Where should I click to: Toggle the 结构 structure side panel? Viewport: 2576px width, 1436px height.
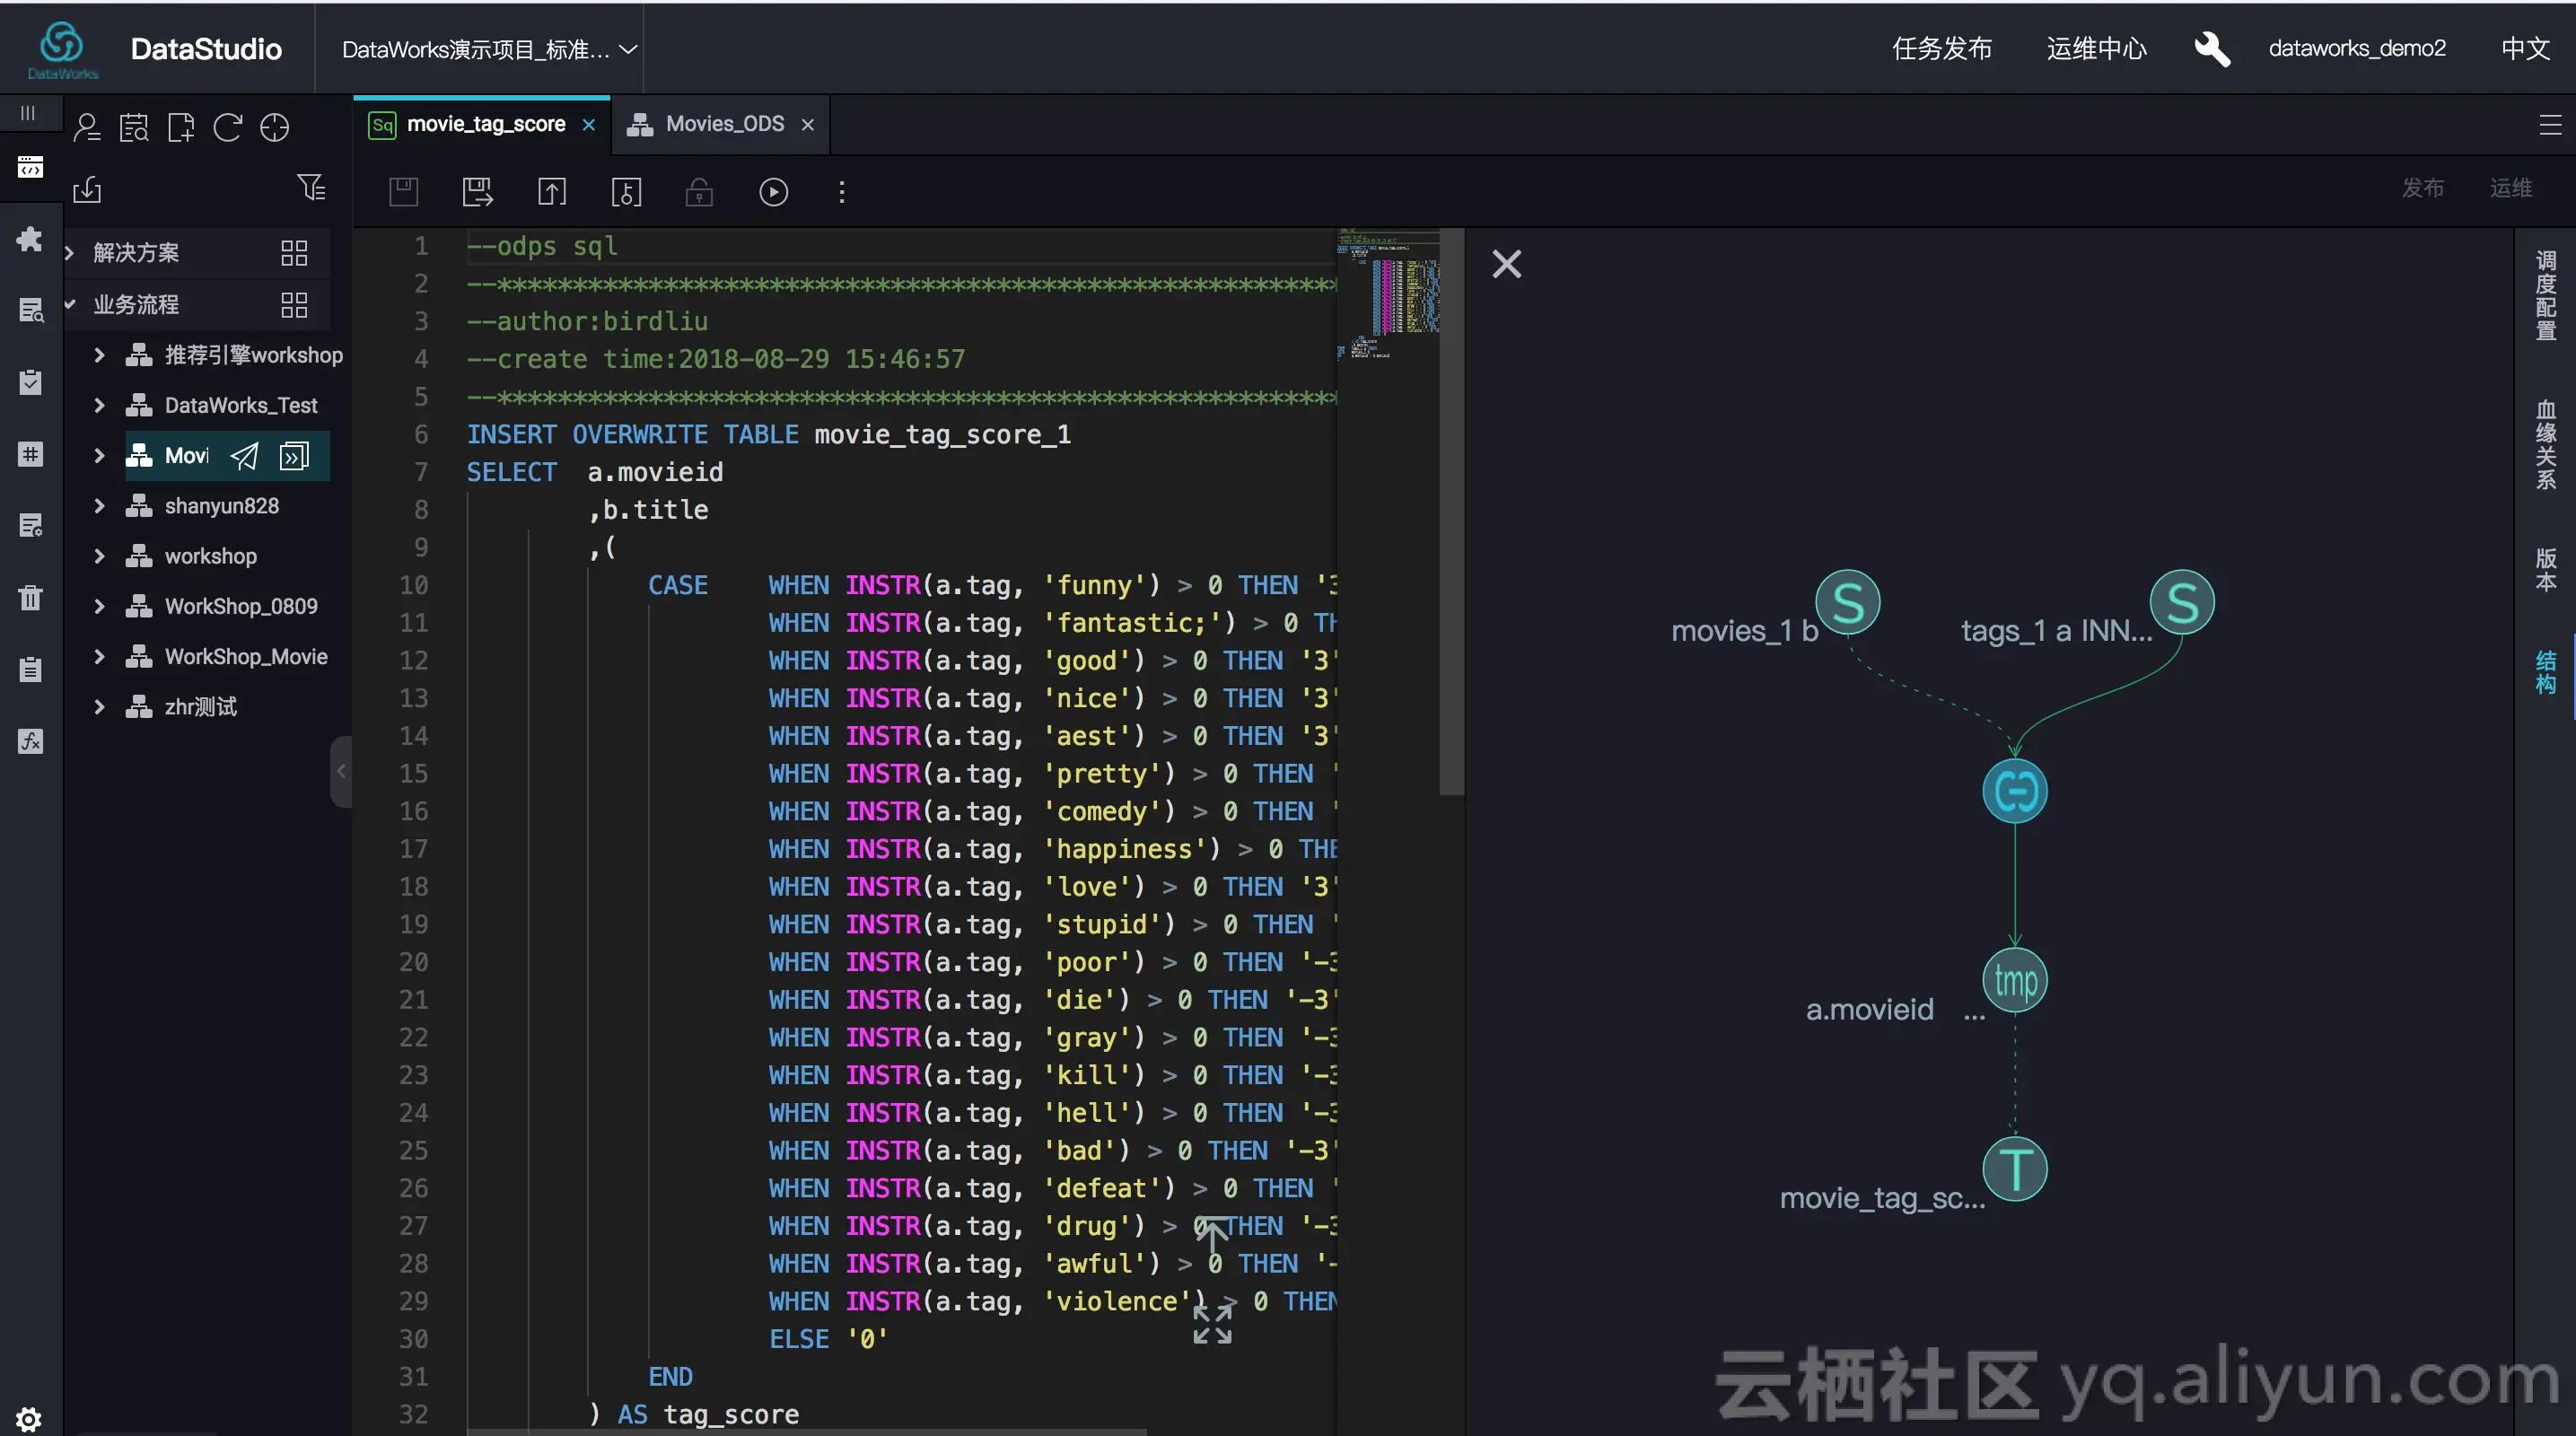point(2545,672)
